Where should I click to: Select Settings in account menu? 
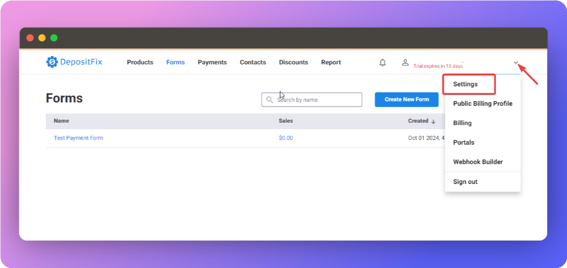466,84
